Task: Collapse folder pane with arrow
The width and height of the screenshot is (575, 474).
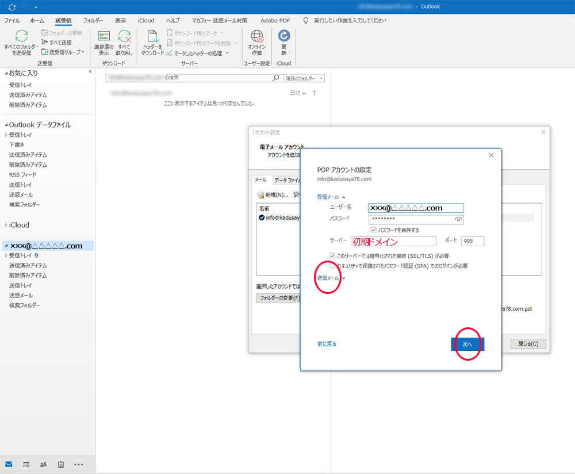Action: tap(90, 71)
